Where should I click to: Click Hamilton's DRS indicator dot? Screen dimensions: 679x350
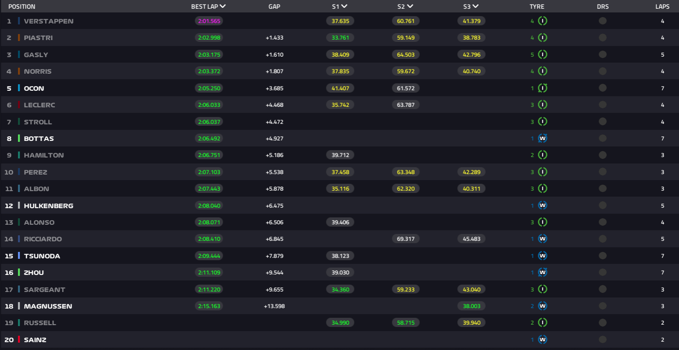tap(603, 155)
